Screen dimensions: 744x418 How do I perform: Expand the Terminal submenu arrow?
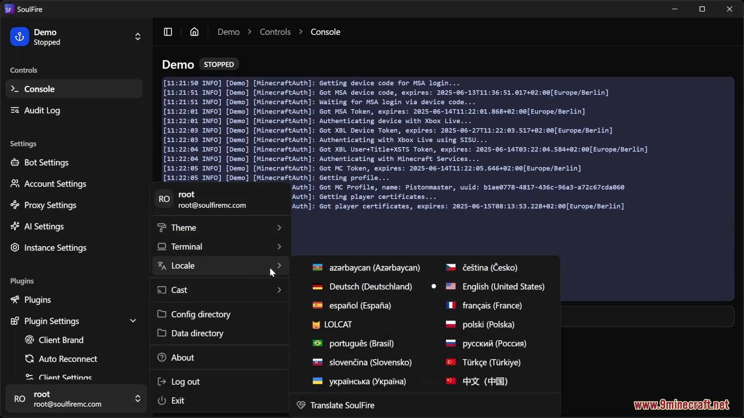pos(279,247)
